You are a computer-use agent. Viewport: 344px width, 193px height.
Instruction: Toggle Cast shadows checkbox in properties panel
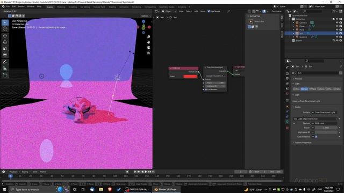316,137
